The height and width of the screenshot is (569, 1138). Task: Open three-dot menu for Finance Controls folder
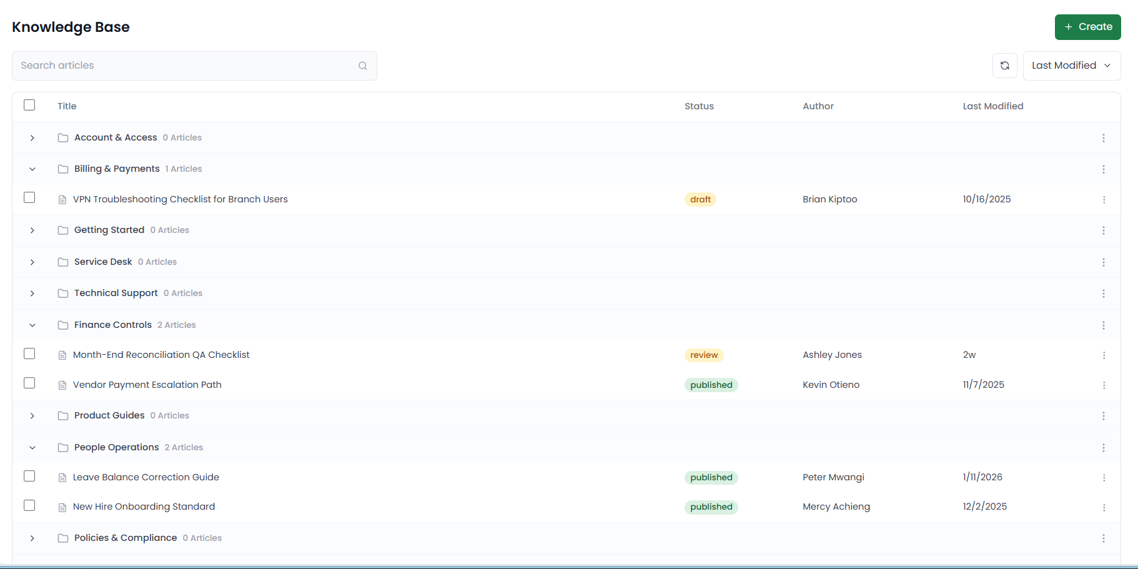click(1103, 325)
